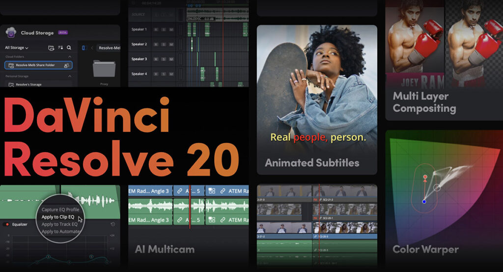The width and height of the screenshot is (503, 272).
Task: Click the link icon on the blue ATEM Ra clip
Action: pos(223,191)
